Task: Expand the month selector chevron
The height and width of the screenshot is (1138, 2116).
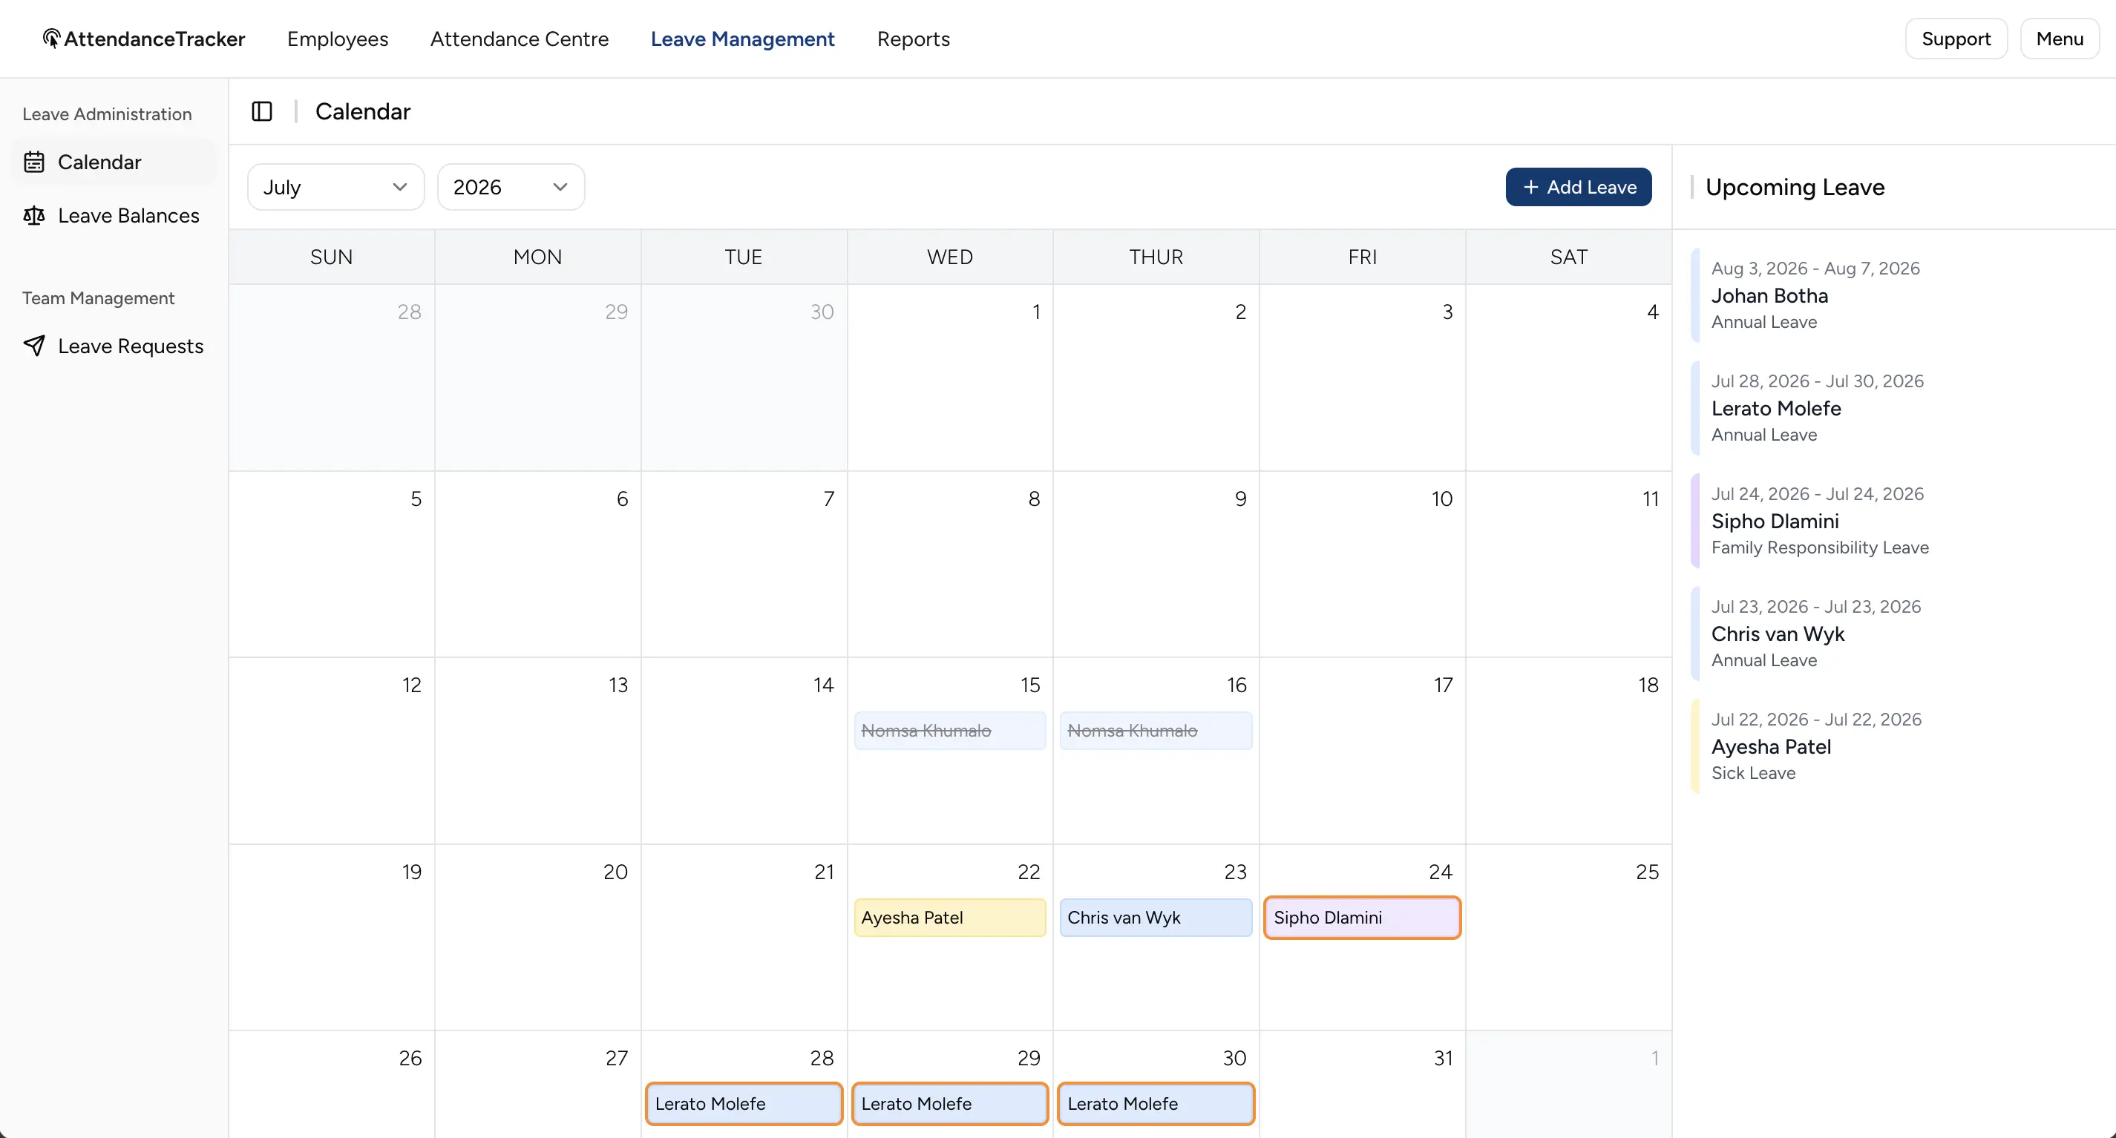Action: [x=400, y=187]
